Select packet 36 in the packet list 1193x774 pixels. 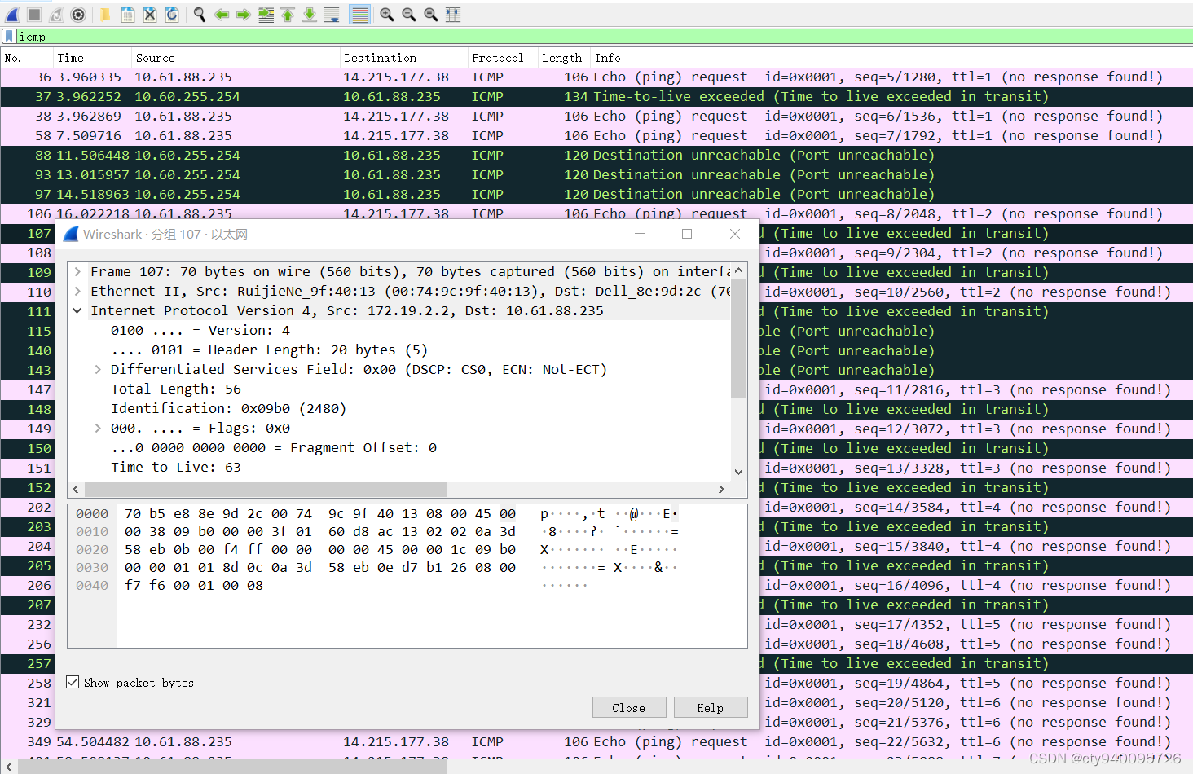(x=596, y=77)
